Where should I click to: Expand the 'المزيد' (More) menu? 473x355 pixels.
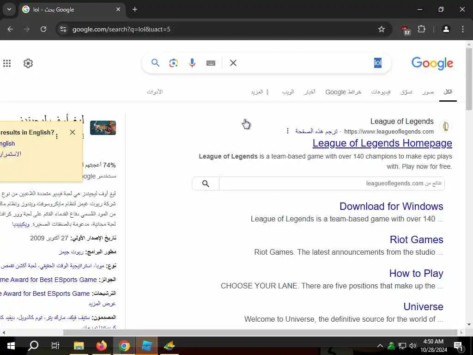pyautogui.click(x=260, y=92)
